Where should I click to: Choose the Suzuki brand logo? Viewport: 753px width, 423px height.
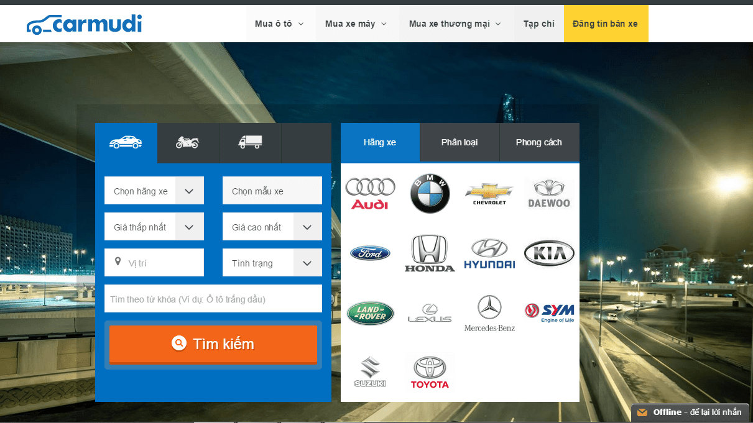(x=370, y=372)
